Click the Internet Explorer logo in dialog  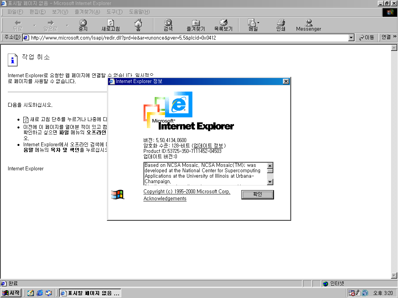(189, 111)
